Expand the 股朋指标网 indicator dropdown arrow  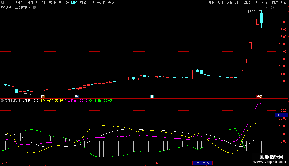(x=2, y=101)
